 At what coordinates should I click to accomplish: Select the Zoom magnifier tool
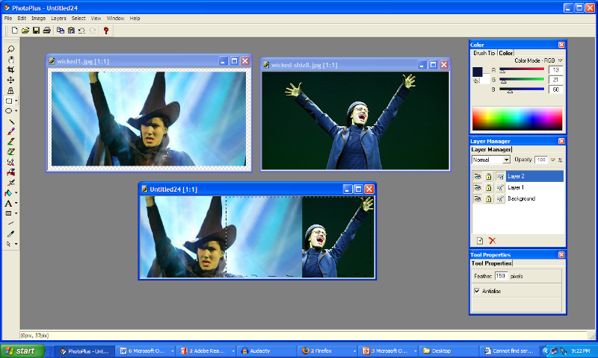10,49
